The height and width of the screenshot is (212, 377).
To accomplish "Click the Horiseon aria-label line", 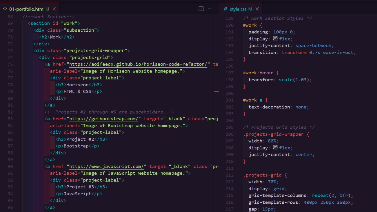I will coord(117,71).
